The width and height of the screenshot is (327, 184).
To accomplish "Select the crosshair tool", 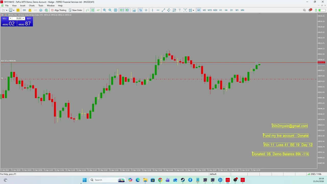I will click(146, 10).
